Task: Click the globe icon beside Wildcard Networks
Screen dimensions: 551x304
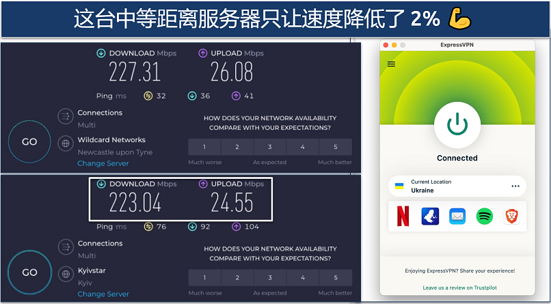Action: [x=66, y=143]
